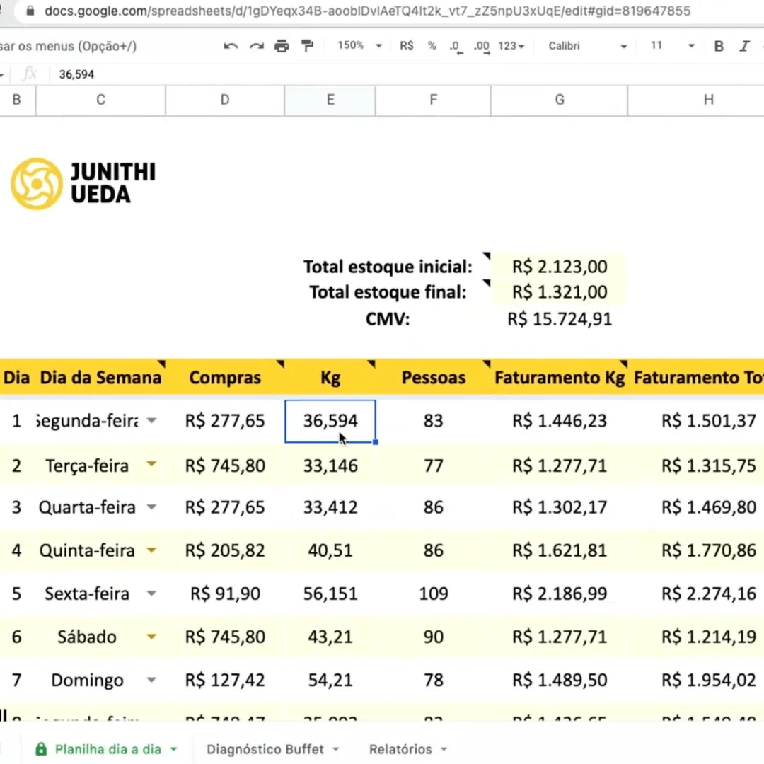Select total estoque final value R$ 1.321,00
Screen dimensions: 764x764
click(x=559, y=292)
